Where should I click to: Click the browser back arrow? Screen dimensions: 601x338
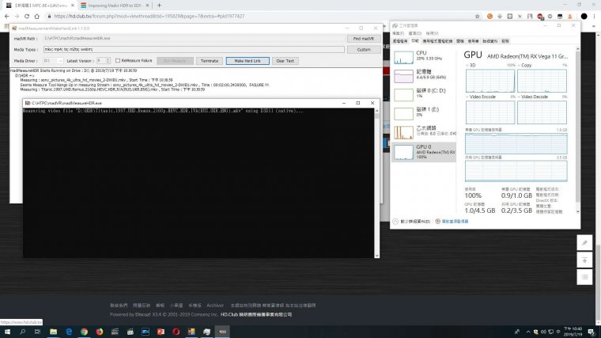tap(6, 16)
